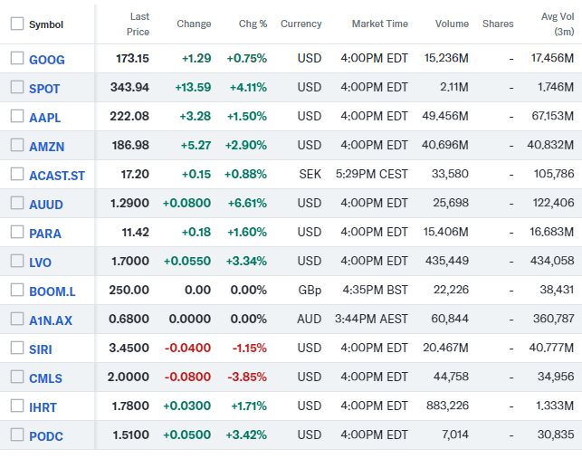The width and height of the screenshot is (582, 459).
Task: Go to the PARA quote page
Action: click(45, 234)
